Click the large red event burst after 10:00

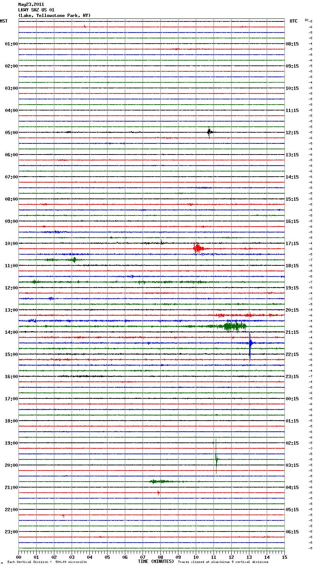(x=198, y=248)
